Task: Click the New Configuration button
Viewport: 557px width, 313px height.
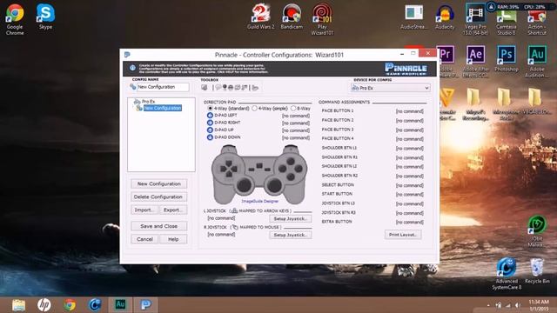Action: tap(158, 183)
